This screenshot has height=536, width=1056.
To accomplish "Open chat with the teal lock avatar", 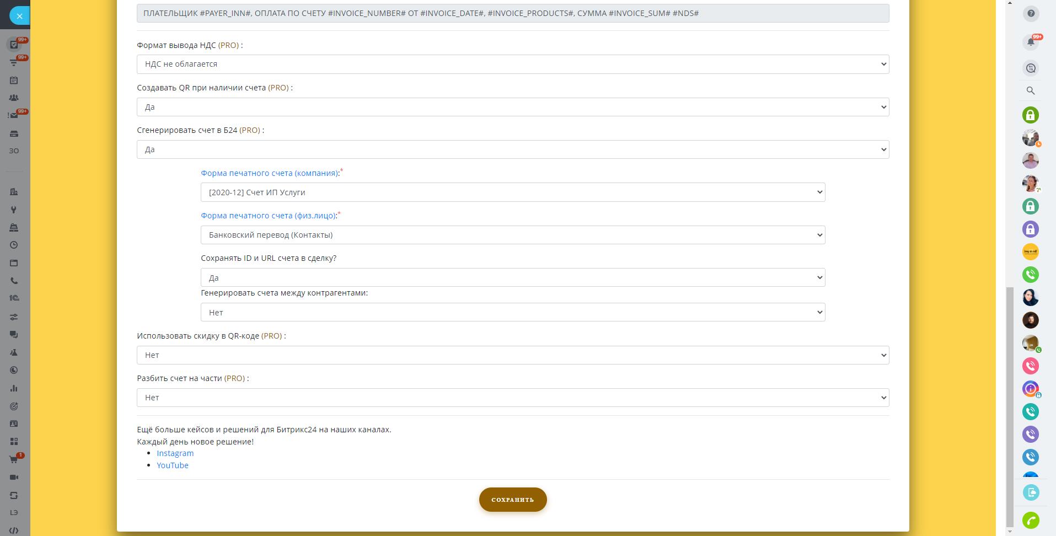I will pos(1031,206).
